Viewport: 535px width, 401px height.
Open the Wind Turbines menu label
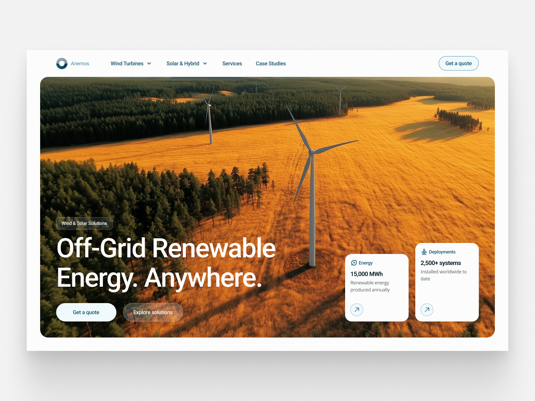127,63
